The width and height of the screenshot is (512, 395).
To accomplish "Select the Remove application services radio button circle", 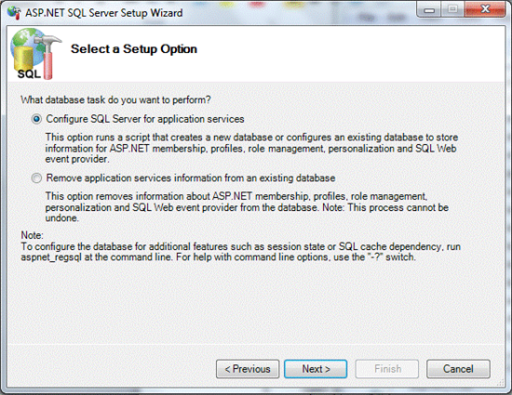I will click(36, 178).
